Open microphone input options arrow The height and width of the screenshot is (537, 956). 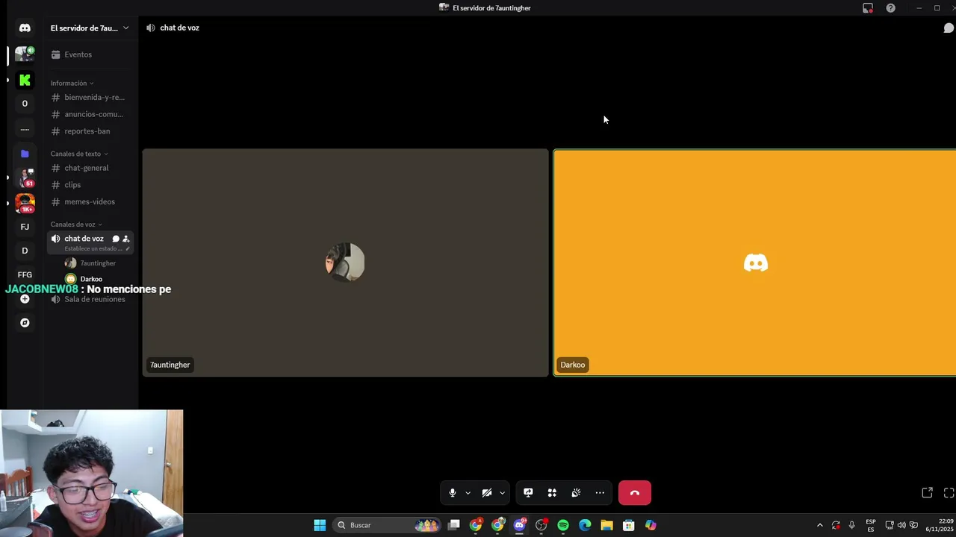(x=468, y=493)
